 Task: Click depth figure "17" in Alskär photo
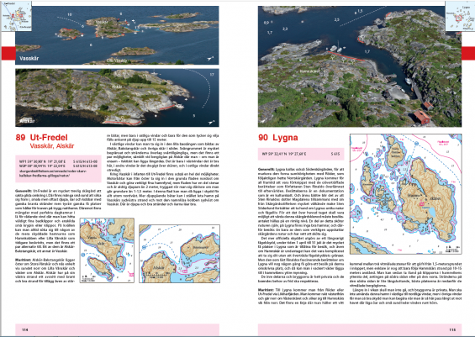click(212, 75)
